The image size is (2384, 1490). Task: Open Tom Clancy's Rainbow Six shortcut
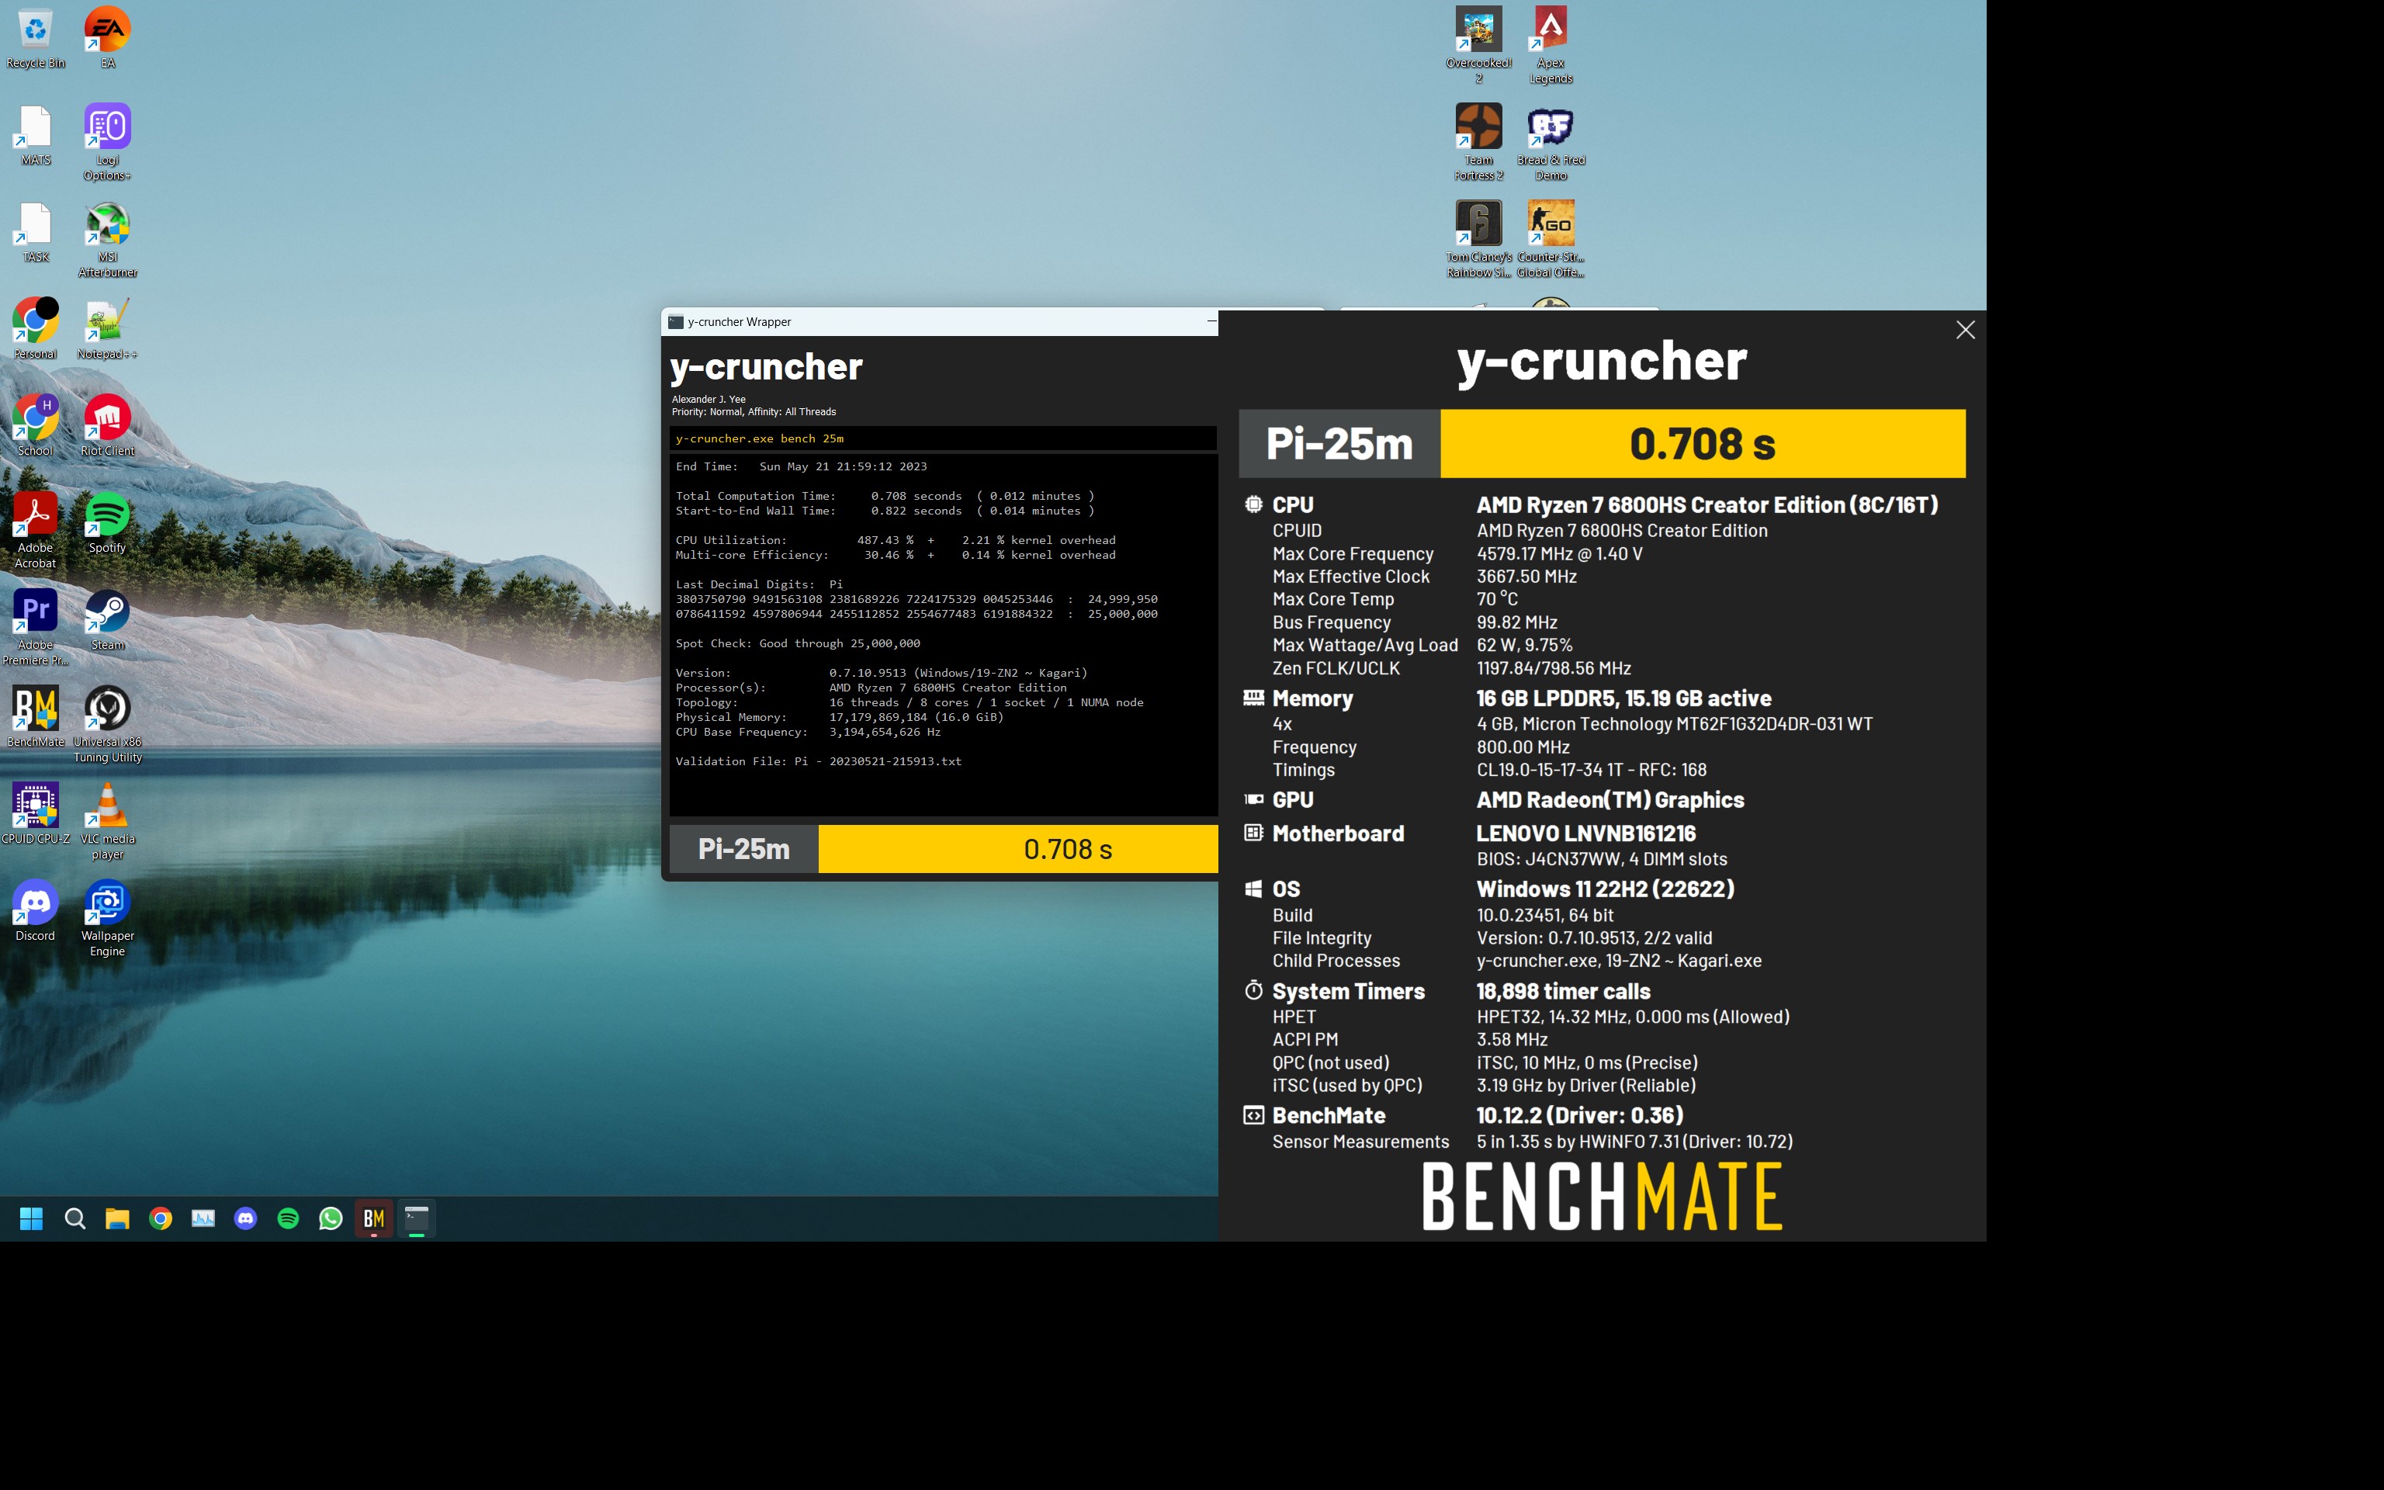click(1478, 240)
